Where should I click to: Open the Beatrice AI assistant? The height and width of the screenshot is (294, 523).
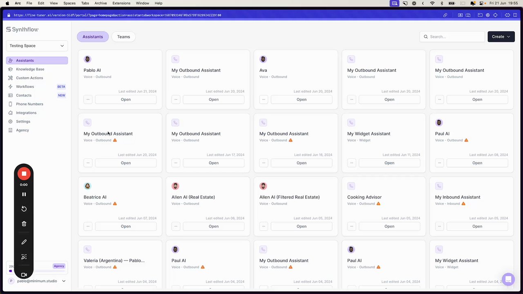[126, 226]
